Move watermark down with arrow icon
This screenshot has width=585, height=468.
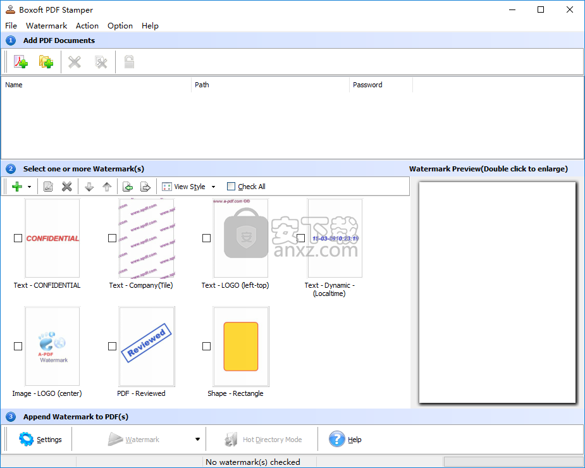(x=89, y=187)
